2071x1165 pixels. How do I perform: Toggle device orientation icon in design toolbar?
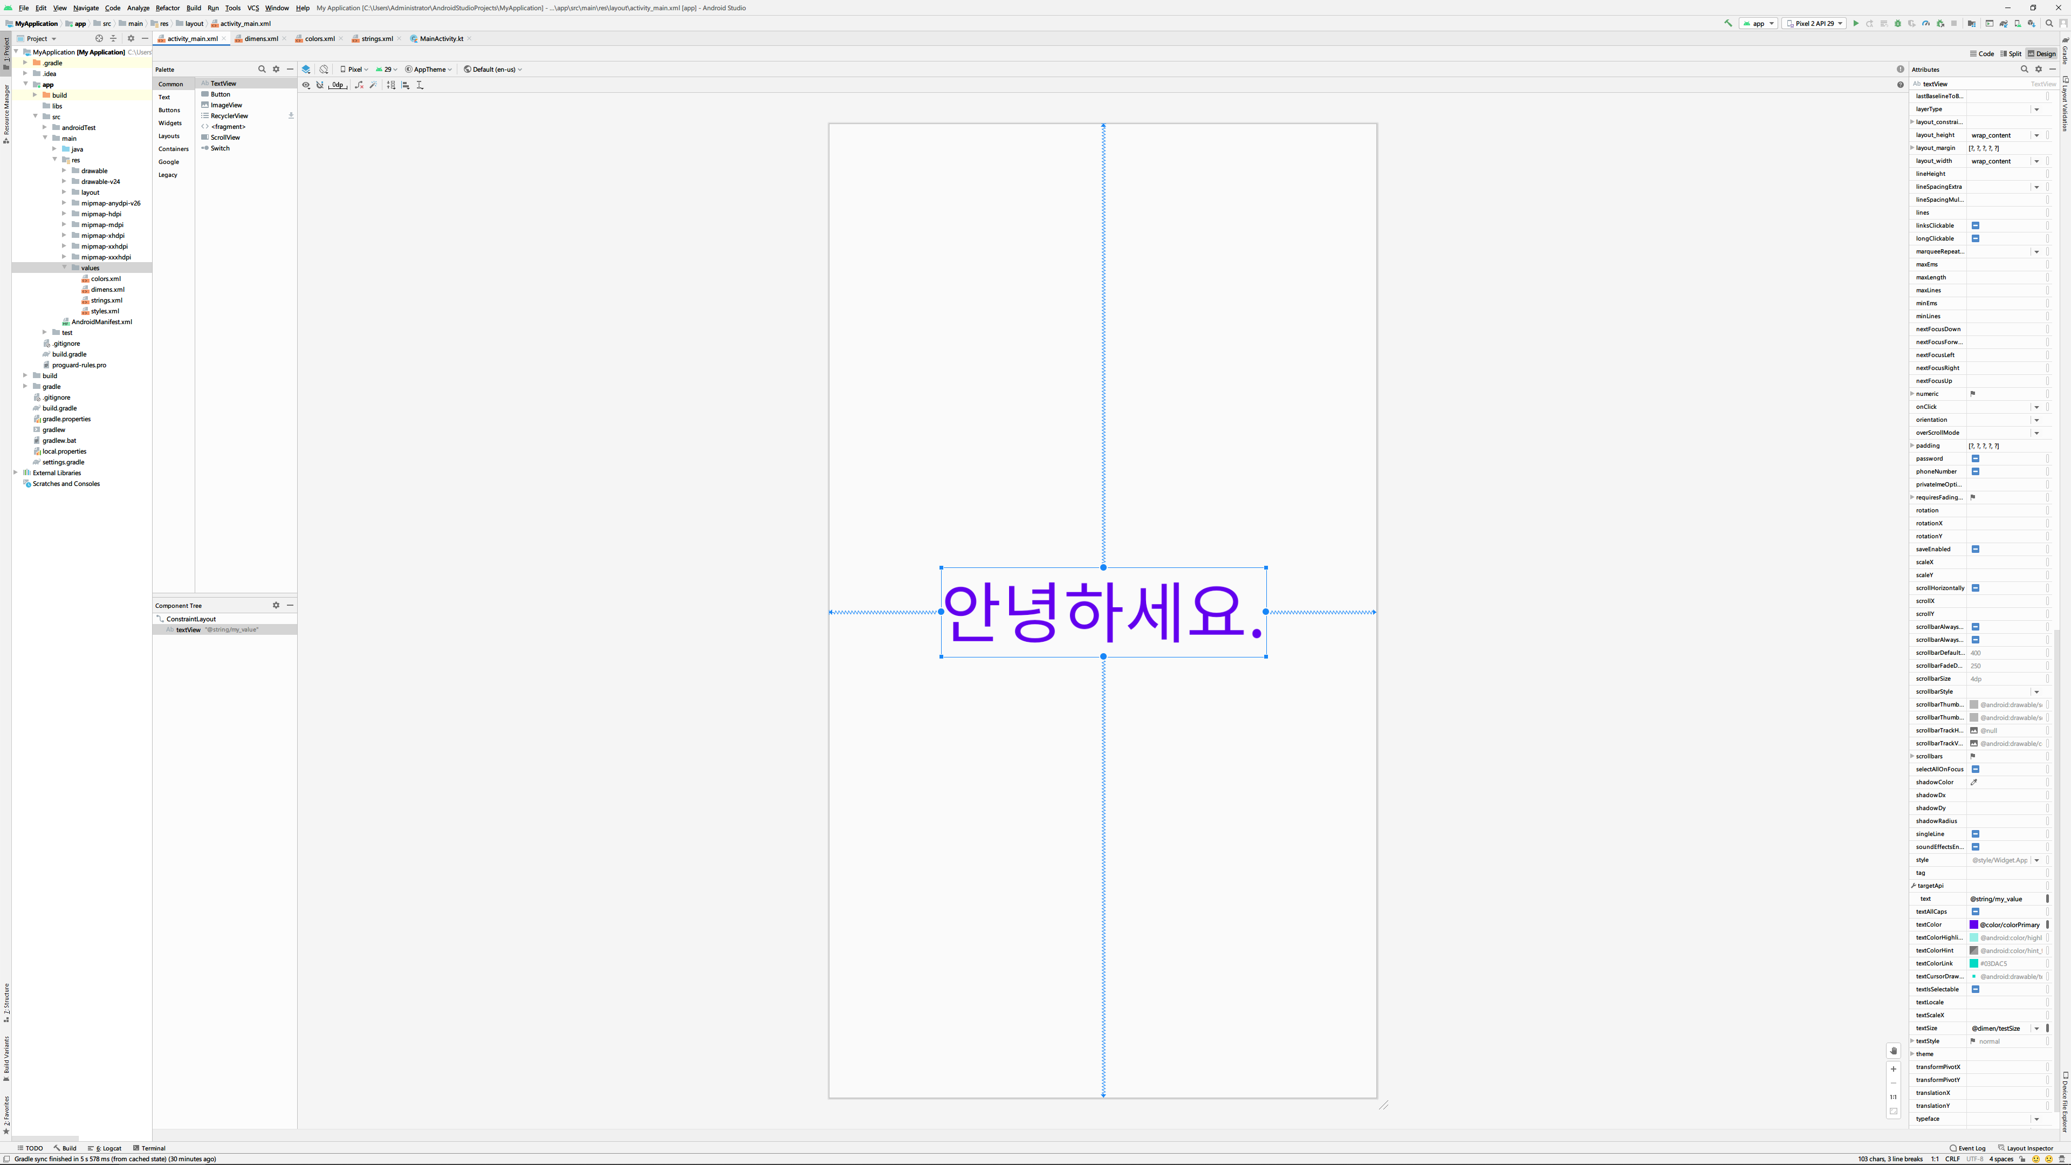pos(324,69)
